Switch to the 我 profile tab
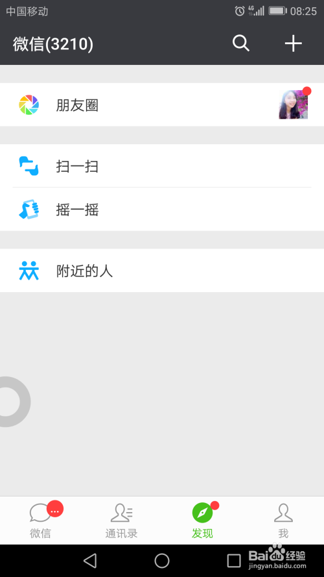 [283, 521]
